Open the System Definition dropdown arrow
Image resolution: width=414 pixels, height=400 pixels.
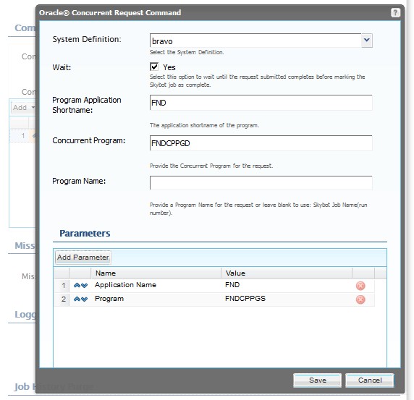pos(367,41)
